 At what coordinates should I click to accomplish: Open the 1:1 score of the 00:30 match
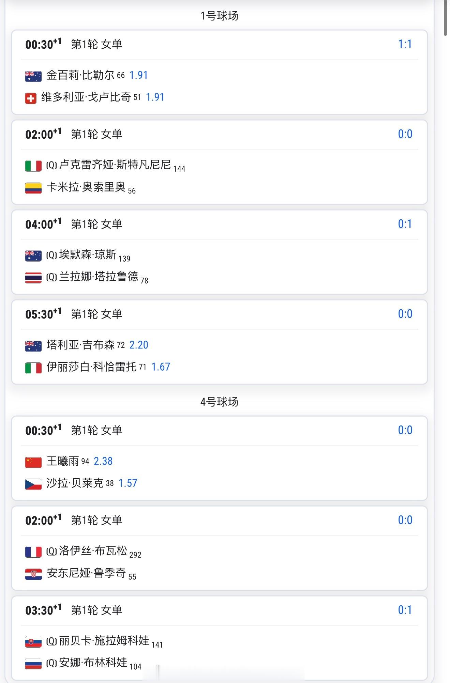tap(405, 44)
